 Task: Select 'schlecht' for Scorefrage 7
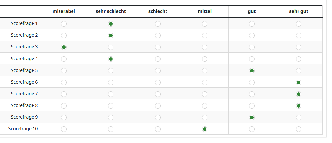click(158, 94)
